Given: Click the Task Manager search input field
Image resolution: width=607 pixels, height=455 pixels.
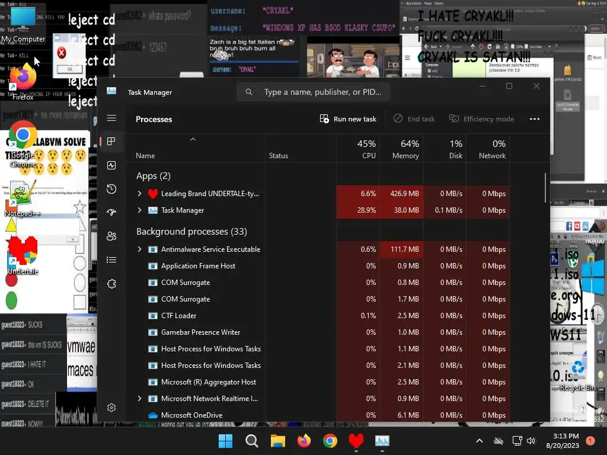Looking at the screenshot, I should [x=313, y=92].
